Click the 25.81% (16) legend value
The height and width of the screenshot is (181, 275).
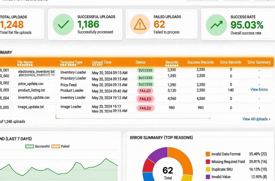pyautogui.click(x=258, y=161)
